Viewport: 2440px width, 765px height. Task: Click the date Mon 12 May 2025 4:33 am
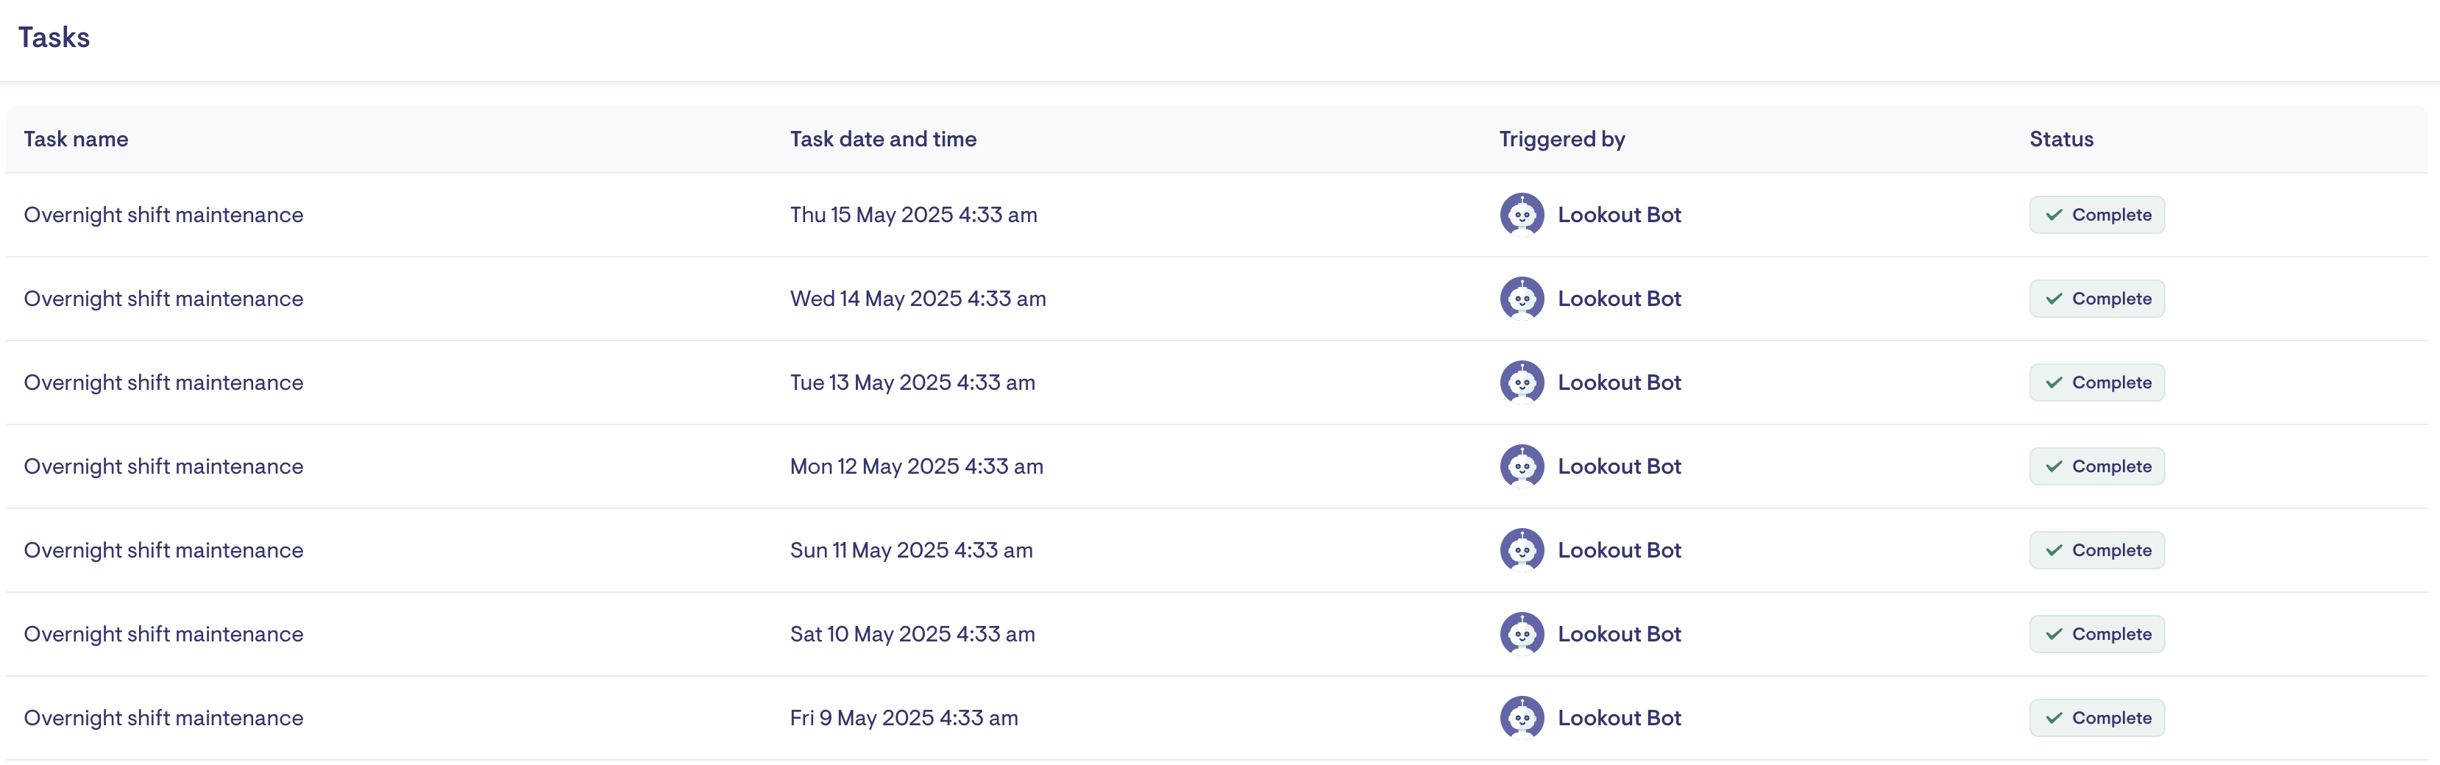pos(916,467)
